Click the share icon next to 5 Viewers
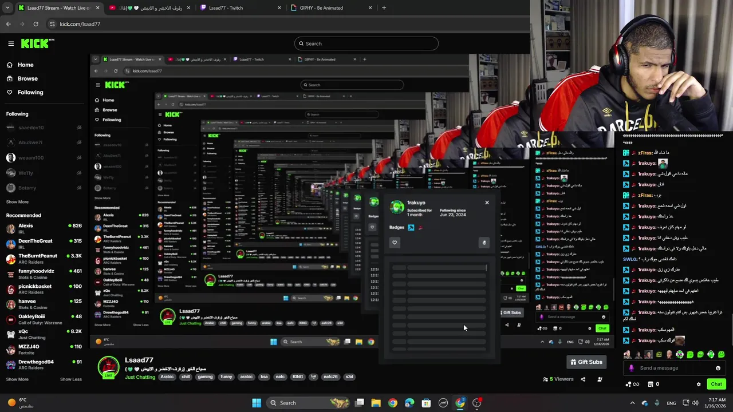This screenshot has width=733, height=412. click(583, 379)
